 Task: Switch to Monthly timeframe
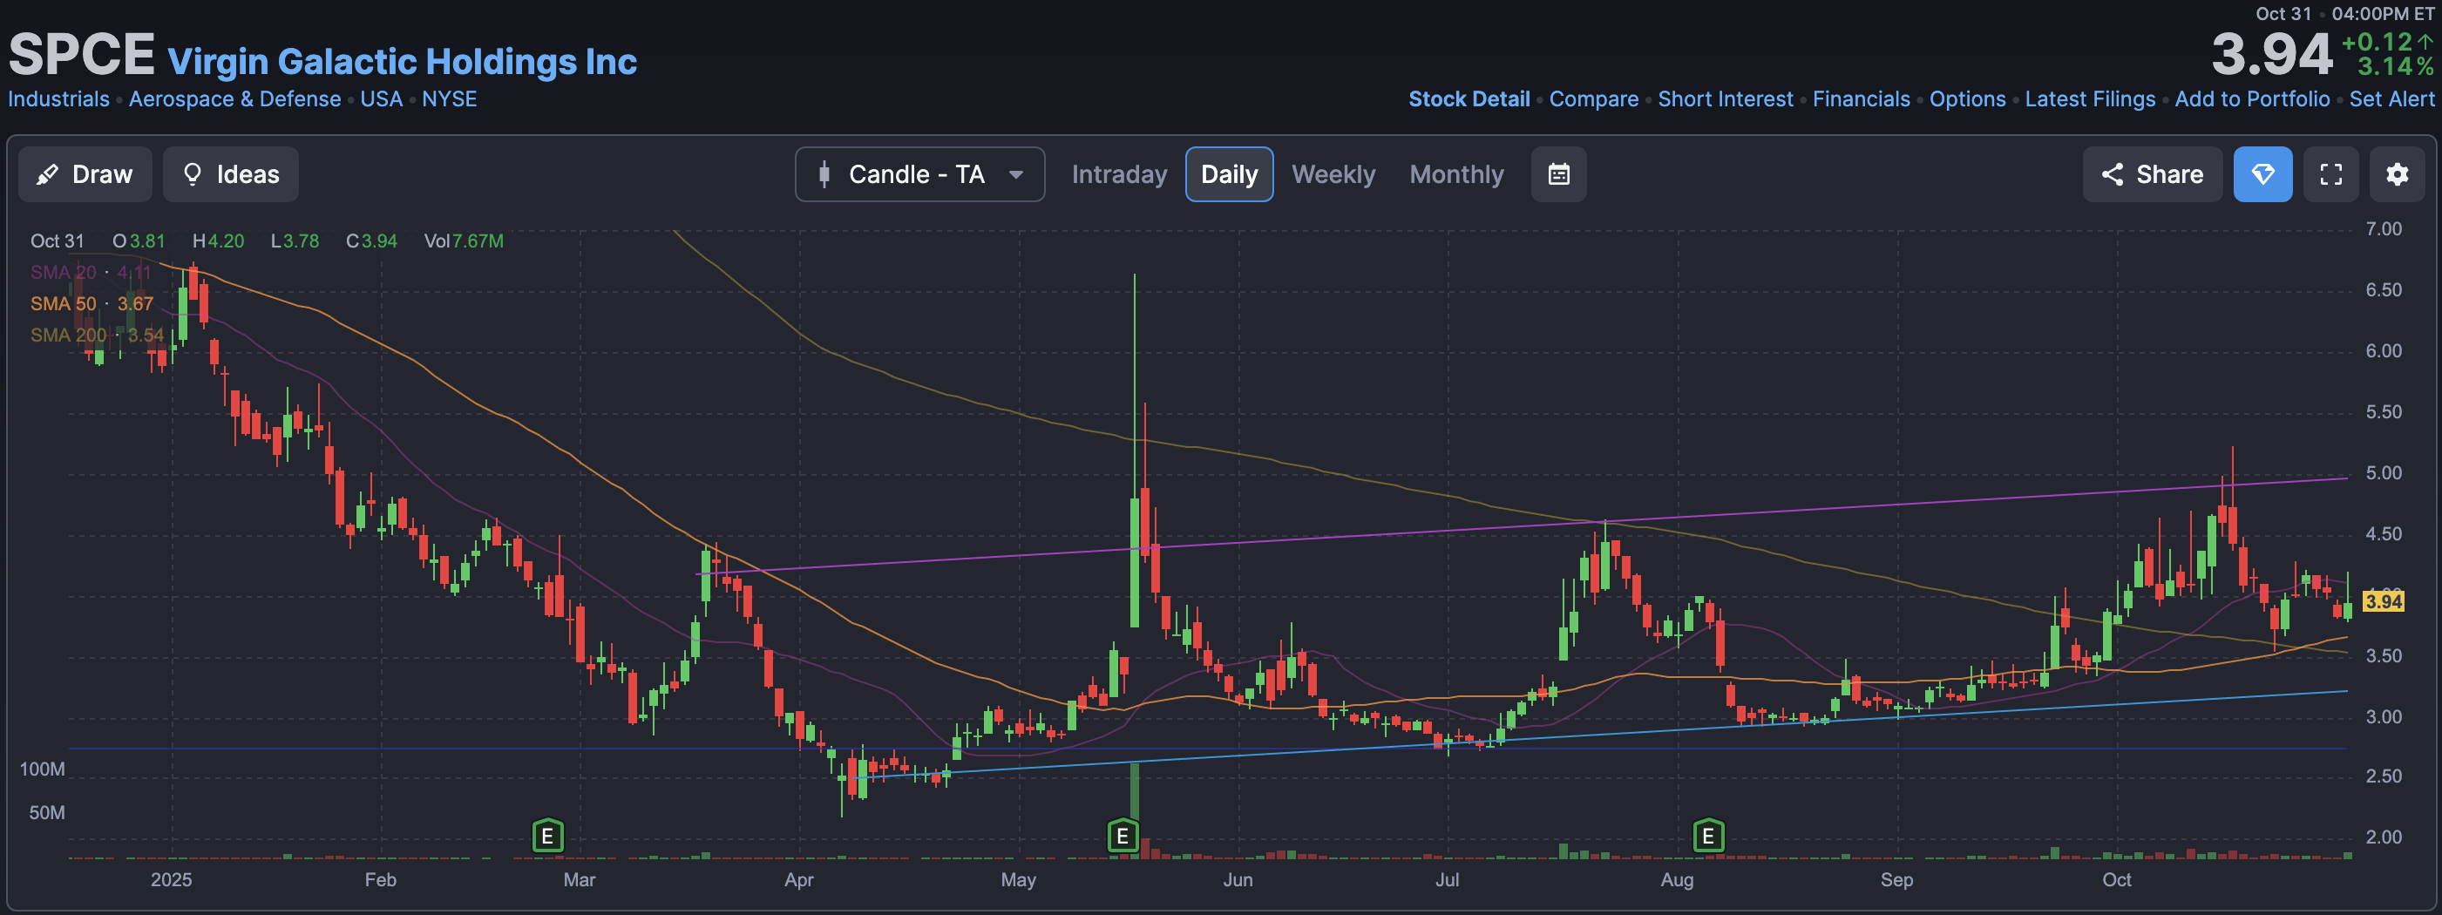pos(1456,174)
